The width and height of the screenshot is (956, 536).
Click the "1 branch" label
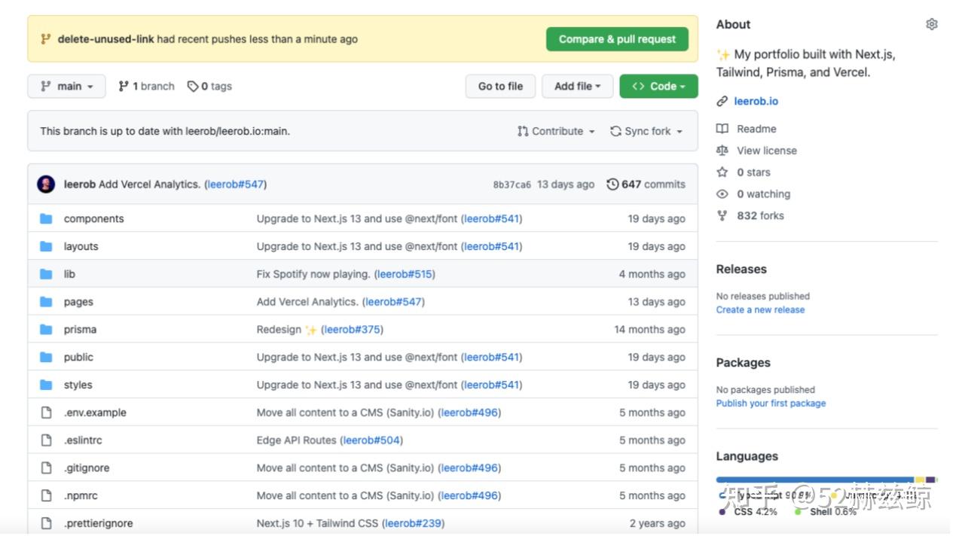click(x=146, y=86)
